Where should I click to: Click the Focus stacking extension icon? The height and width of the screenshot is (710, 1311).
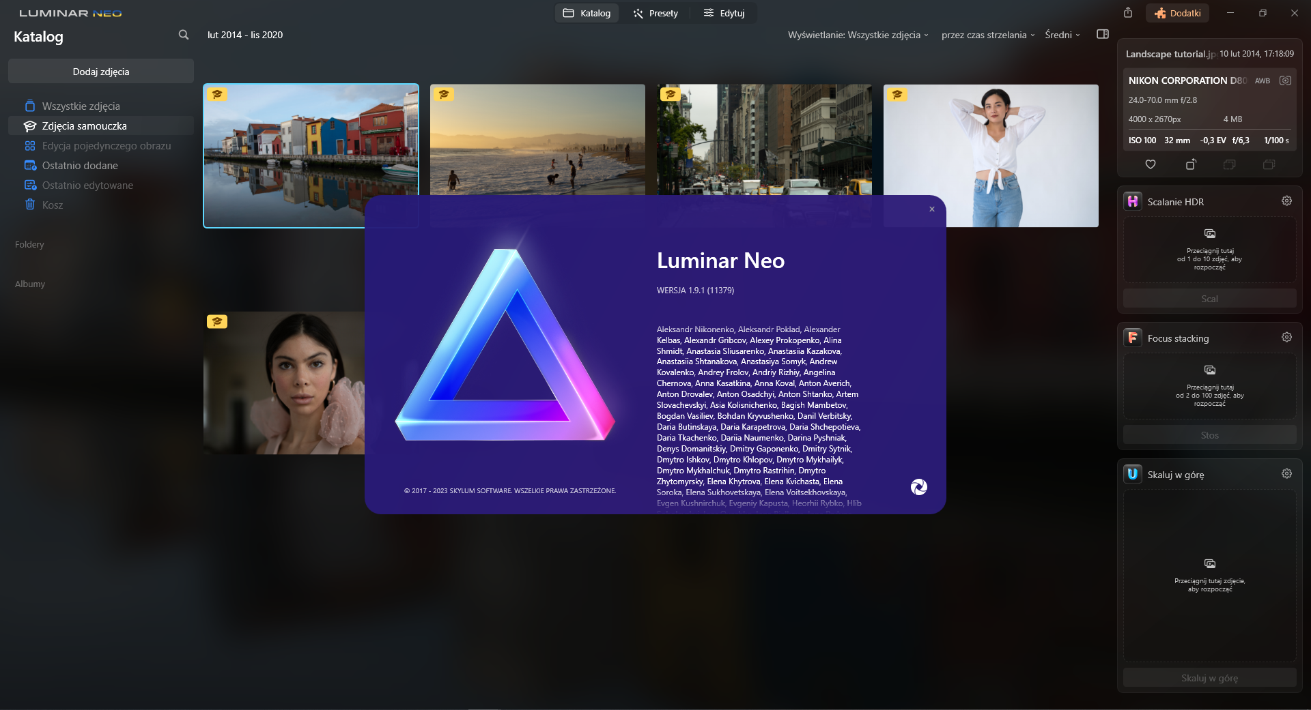tap(1133, 338)
